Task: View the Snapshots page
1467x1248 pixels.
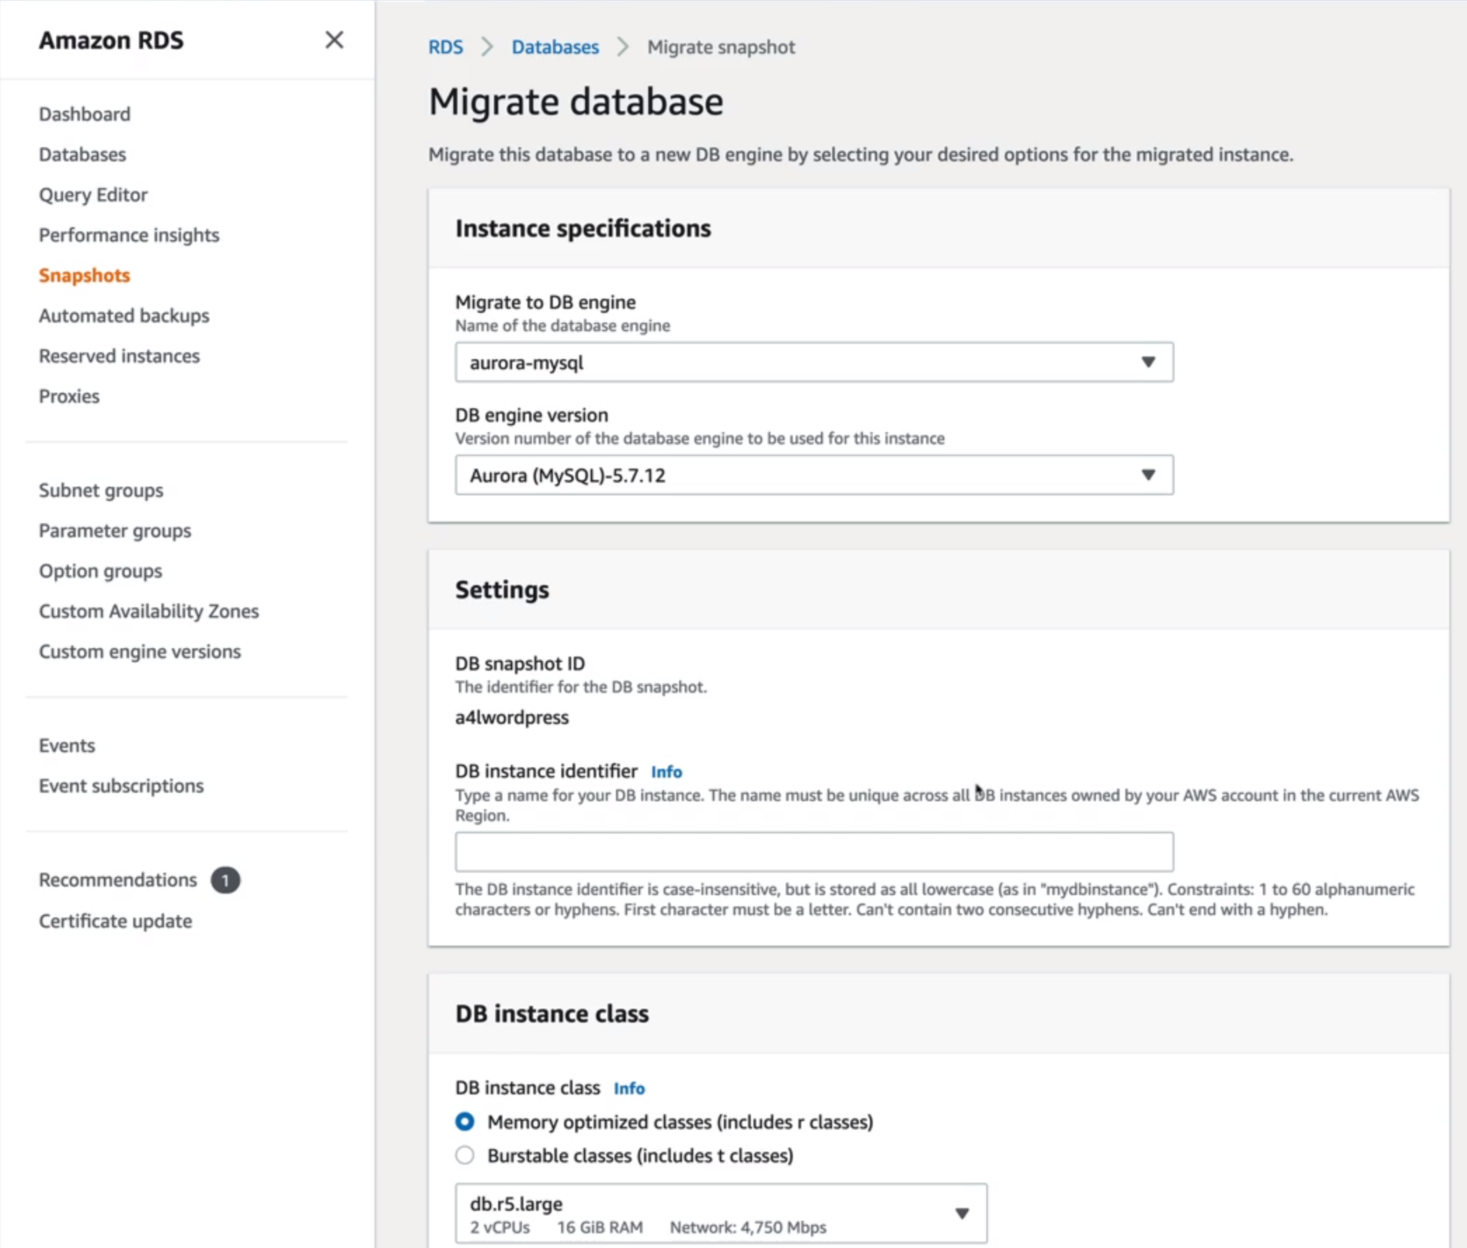Action: tap(84, 275)
